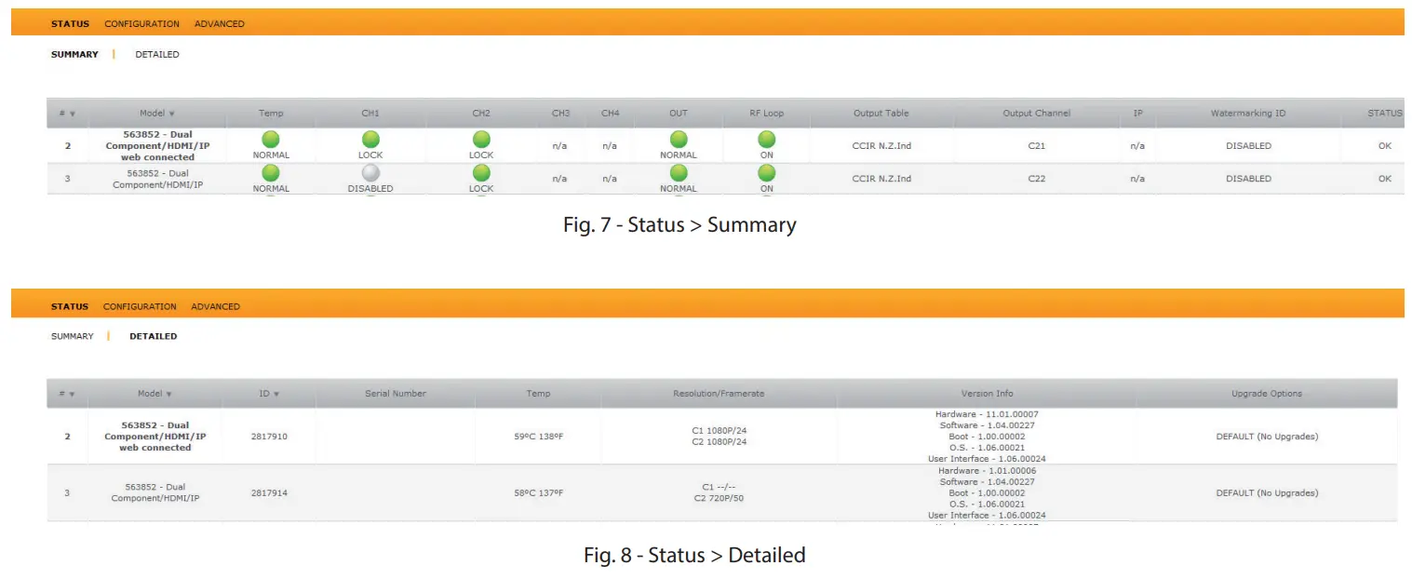Click ID value 2817910
The image size is (1412, 579).
[269, 437]
